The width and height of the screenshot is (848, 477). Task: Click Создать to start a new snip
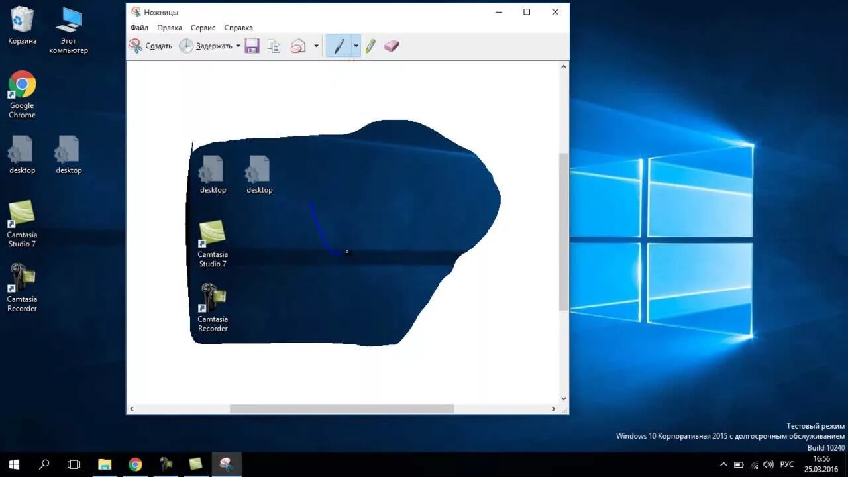pos(150,46)
